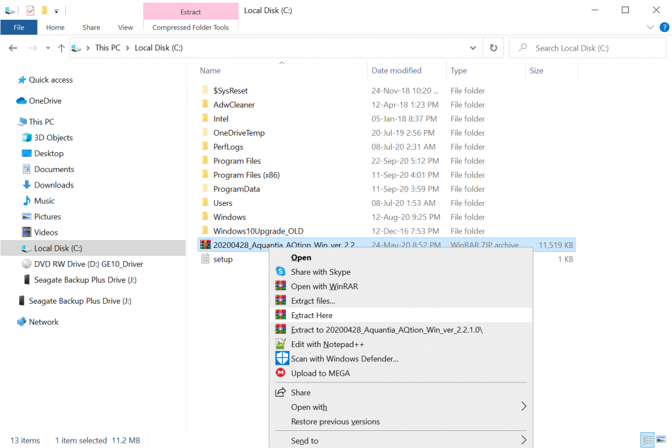This screenshot has height=448, width=672.
Task: Select Extract files... from context menu
Action: (313, 301)
